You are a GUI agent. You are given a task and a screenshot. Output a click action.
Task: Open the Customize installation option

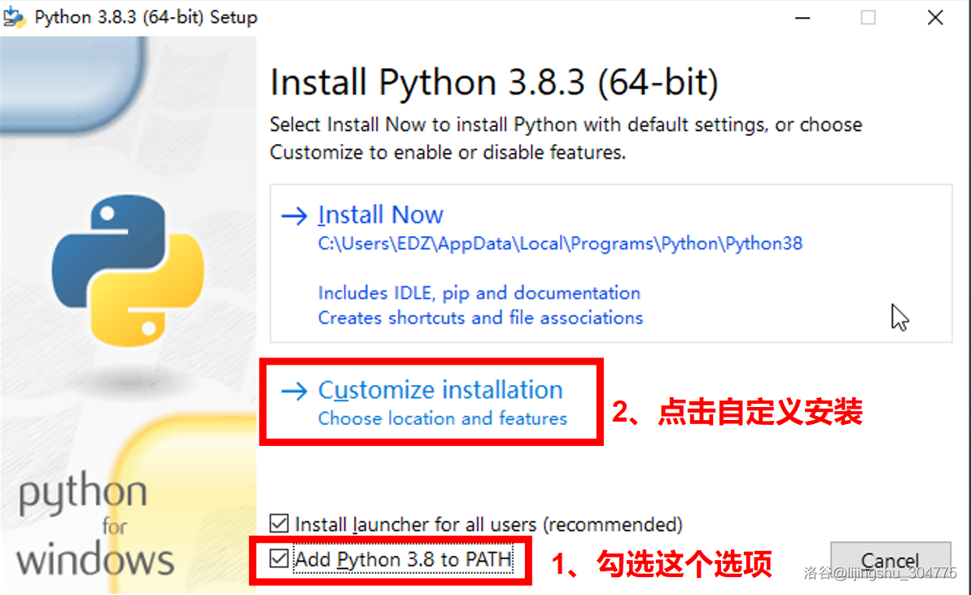tap(440, 391)
